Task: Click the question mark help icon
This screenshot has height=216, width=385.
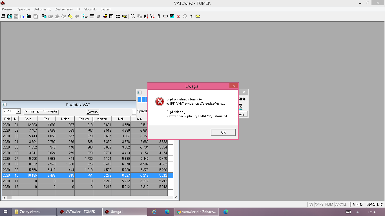Action: point(191,16)
